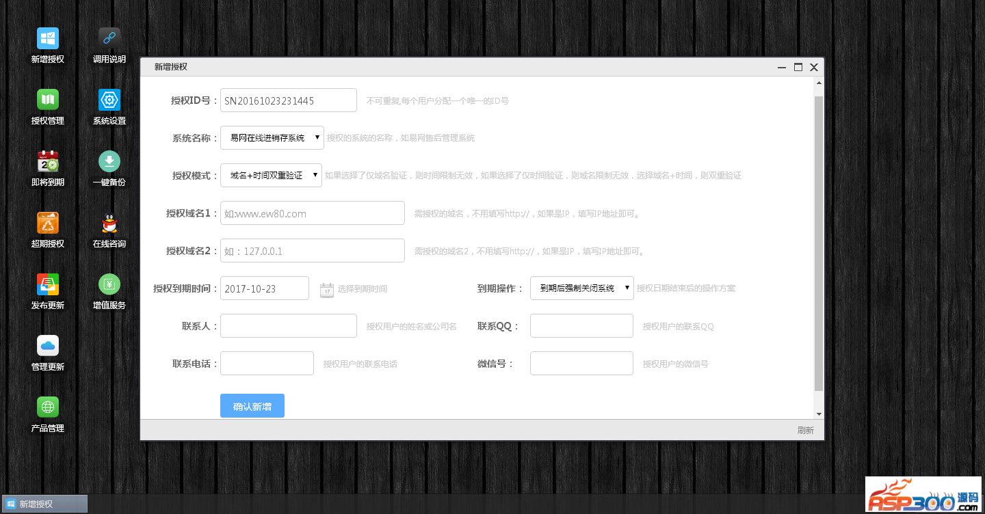Open the 在线咨询 QQ penguin icon
This screenshot has height=514, width=985.
109,224
